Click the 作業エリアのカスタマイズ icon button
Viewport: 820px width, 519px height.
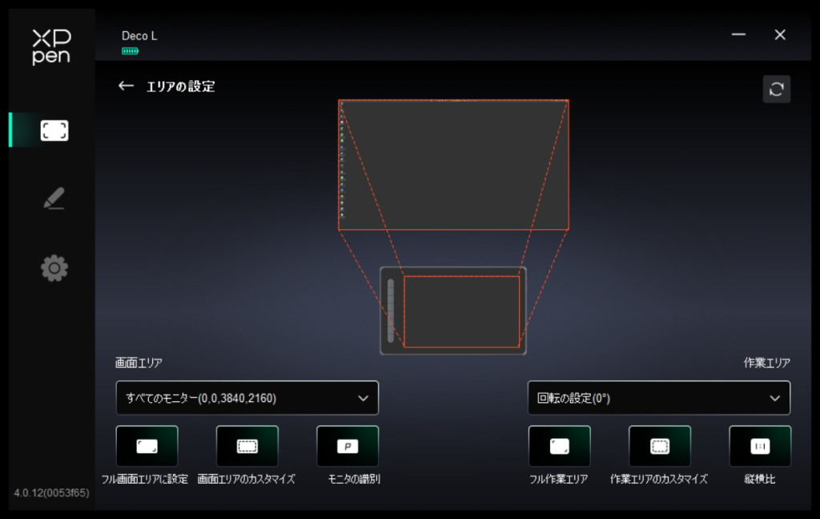click(x=659, y=446)
